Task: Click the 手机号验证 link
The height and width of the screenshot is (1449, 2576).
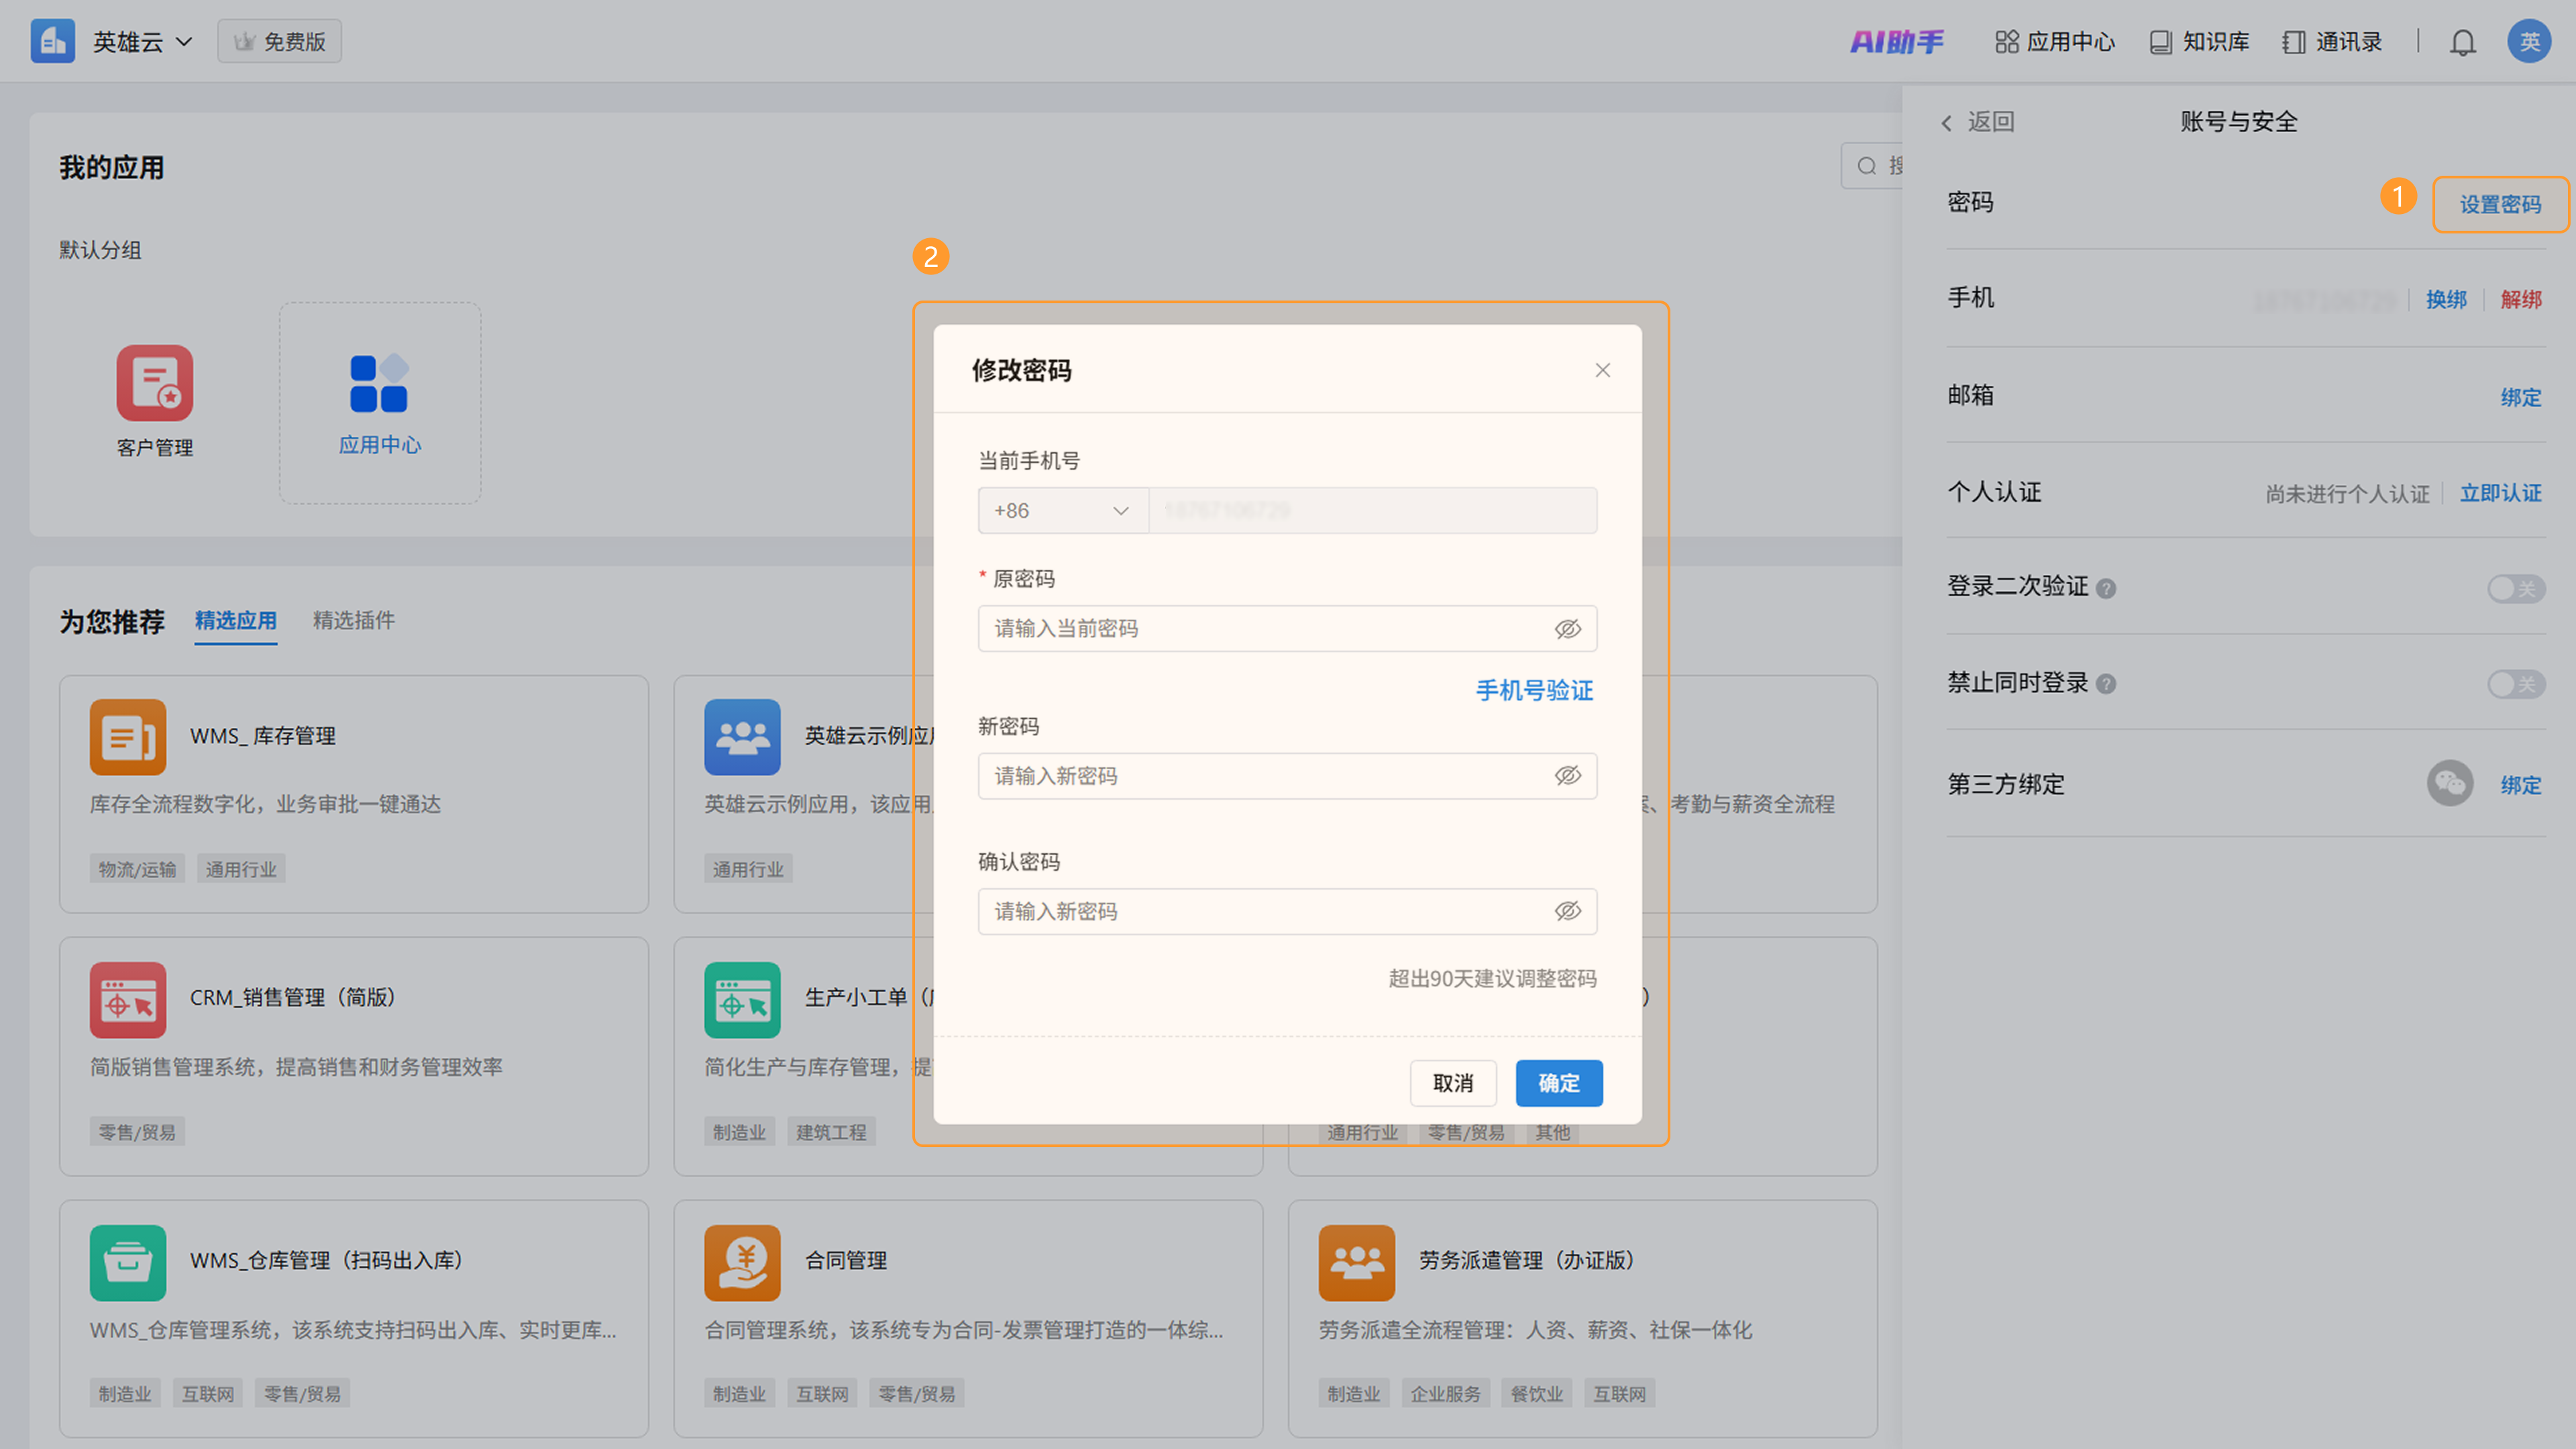Action: 1534,690
